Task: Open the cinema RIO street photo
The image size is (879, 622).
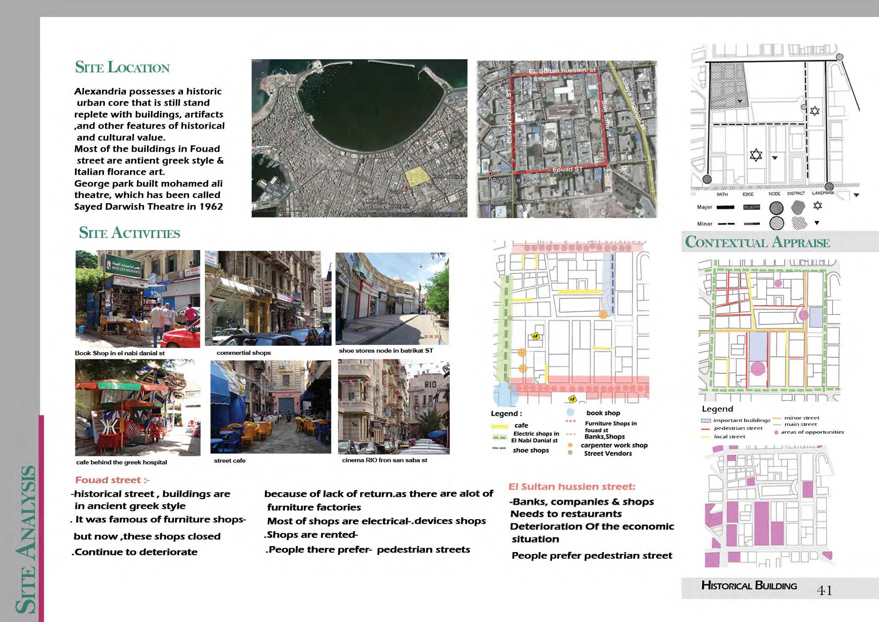Action: [393, 407]
